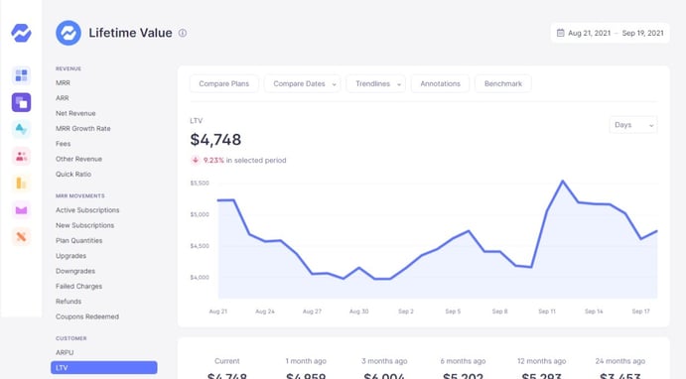This screenshot has width=686, height=379.
Task: Open the Days interval dropdown
Action: point(633,125)
